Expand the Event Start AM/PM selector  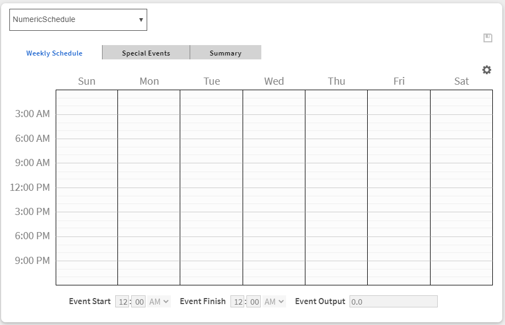[159, 301]
